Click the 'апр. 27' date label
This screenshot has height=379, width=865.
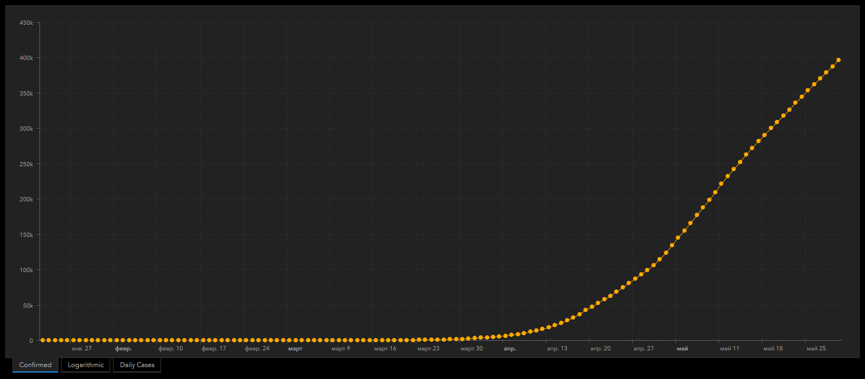643,348
